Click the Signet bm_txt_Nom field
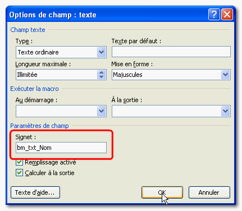This screenshot has height=211, width=242. point(61,148)
